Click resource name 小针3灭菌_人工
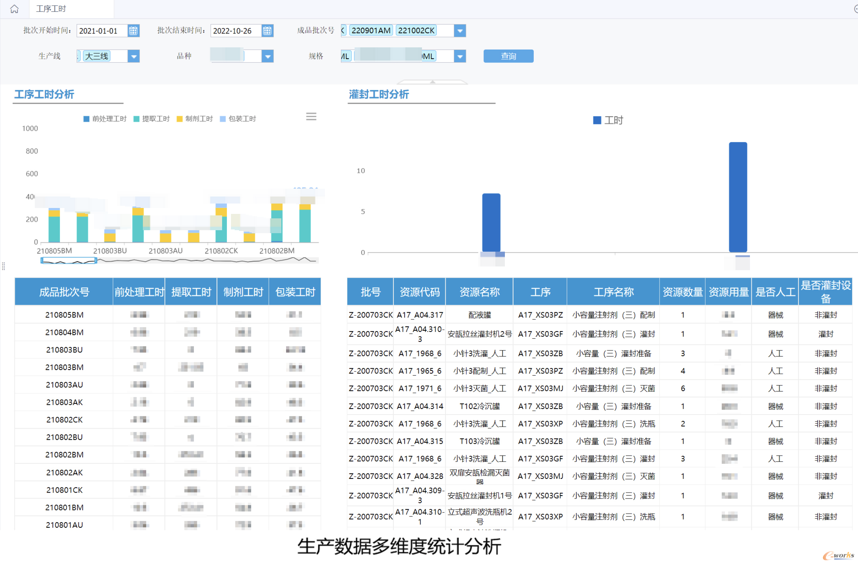The width and height of the screenshot is (858, 564). (479, 388)
